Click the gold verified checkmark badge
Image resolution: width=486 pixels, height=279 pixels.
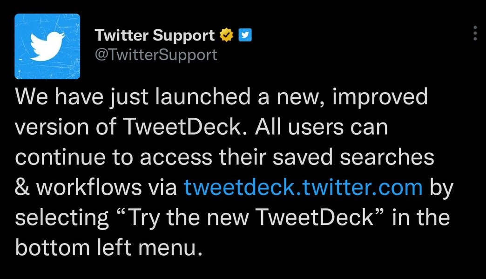click(x=227, y=35)
